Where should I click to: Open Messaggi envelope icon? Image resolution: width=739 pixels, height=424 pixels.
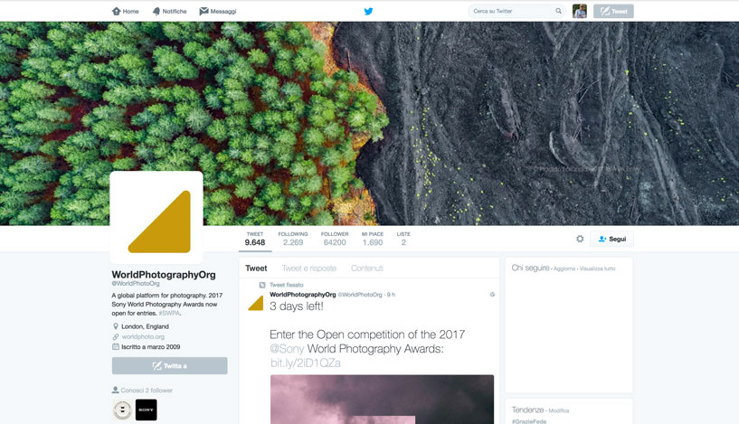pos(204,11)
